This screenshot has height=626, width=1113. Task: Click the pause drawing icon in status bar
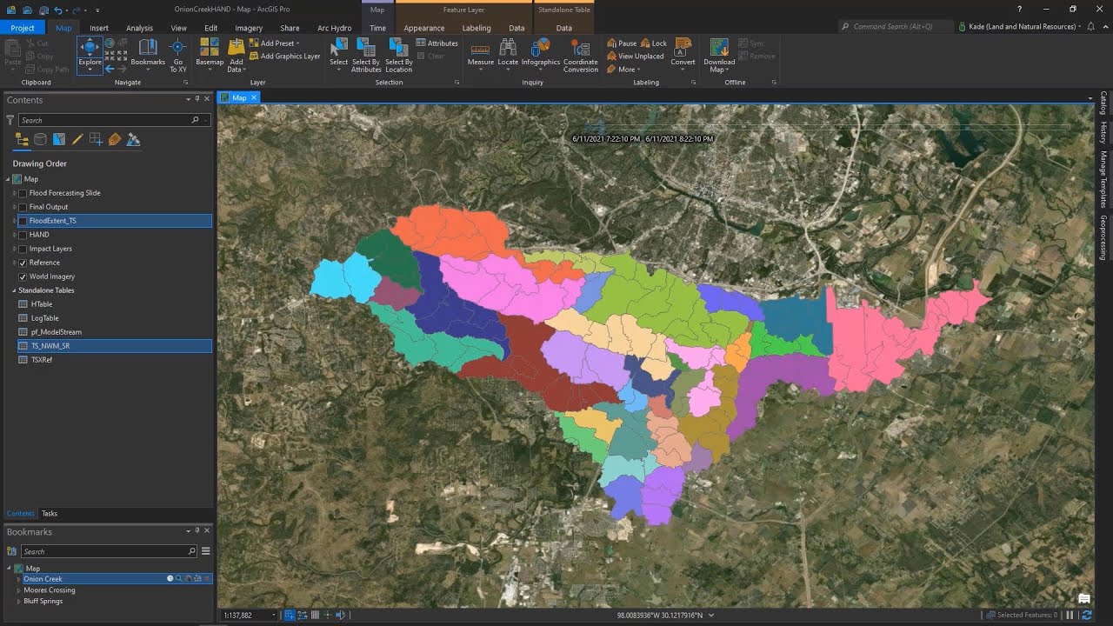coord(1070,615)
